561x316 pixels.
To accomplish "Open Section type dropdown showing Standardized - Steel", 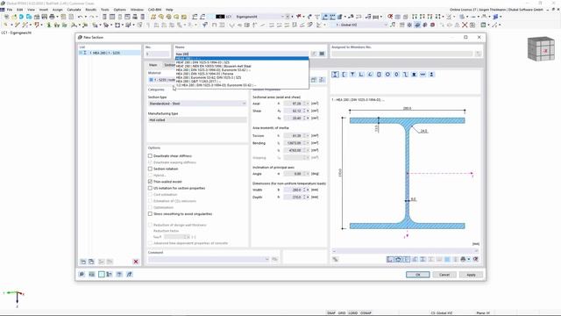I will pyautogui.click(x=197, y=104).
